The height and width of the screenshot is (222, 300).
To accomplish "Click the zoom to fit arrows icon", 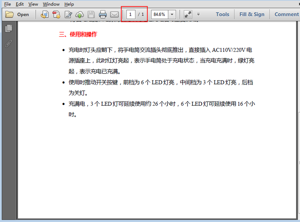I will click(x=187, y=14).
